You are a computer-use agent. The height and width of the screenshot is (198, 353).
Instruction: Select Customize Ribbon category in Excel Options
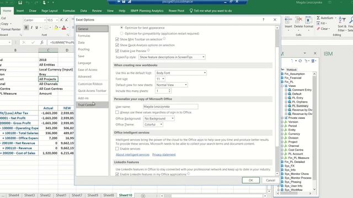click(x=92, y=84)
